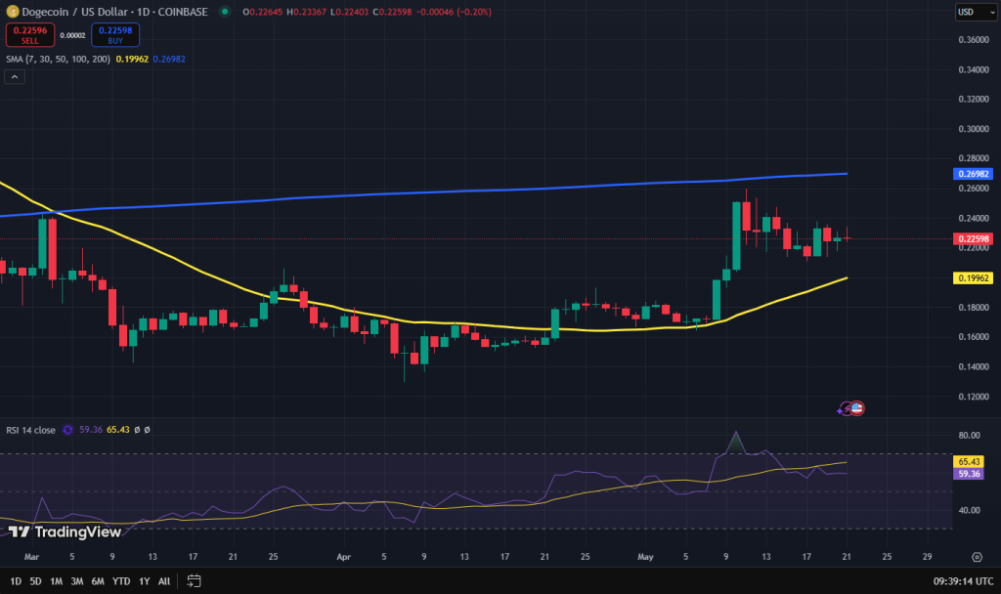Collapse the indicator legend chevron
Viewport: 1001px width, 594px height.
15,77
